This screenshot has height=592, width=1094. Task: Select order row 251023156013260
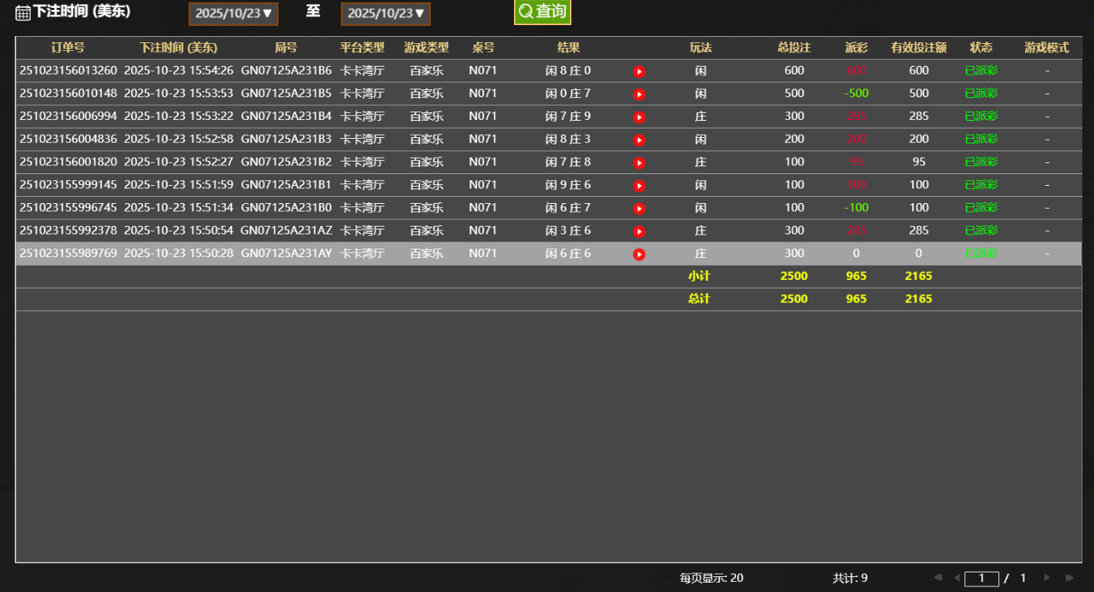[68, 71]
